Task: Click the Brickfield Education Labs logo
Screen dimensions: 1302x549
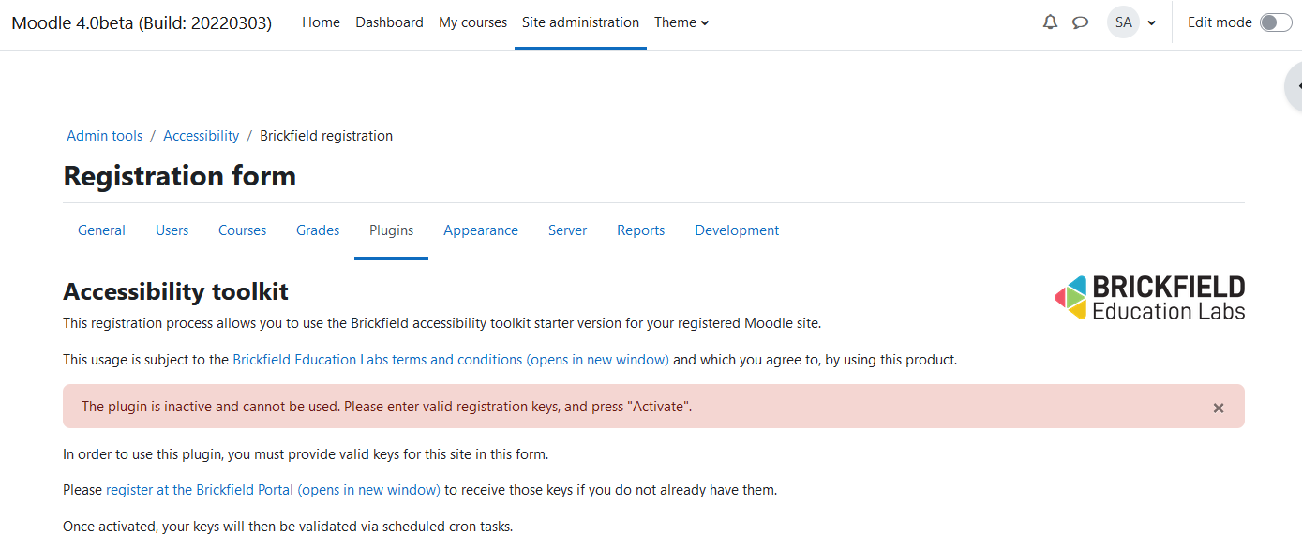Action: pyautogui.click(x=1149, y=298)
